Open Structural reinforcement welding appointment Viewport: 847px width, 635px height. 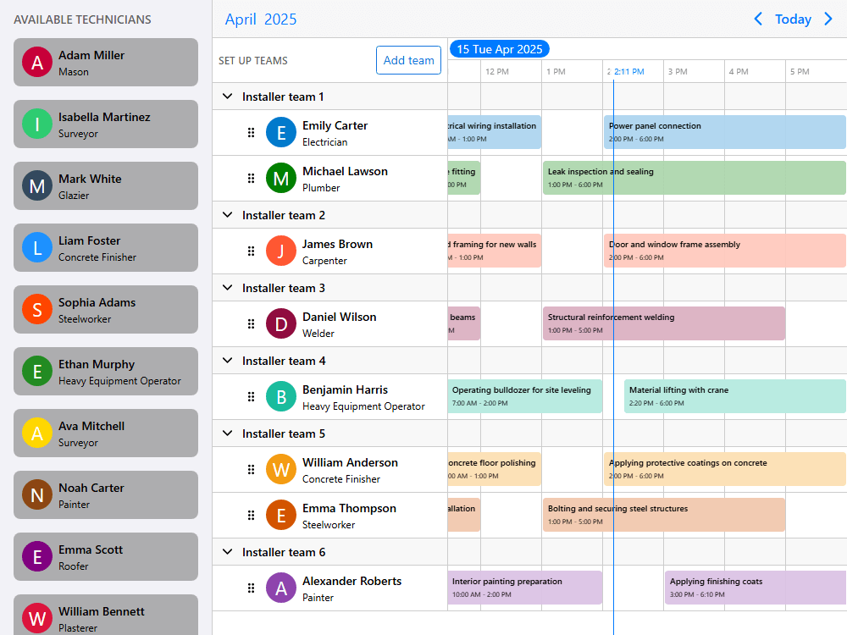pos(664,324)
